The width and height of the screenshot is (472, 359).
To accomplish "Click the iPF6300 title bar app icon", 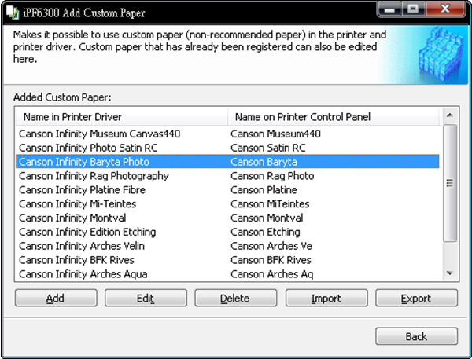I will (x=13, y=13).
